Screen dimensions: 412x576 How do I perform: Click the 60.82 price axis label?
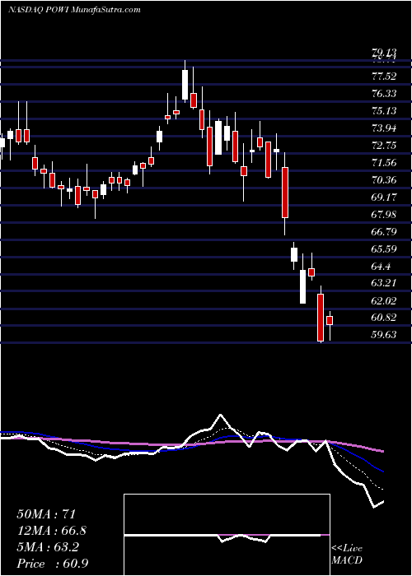pyautogui.click(x=384, y=318)
